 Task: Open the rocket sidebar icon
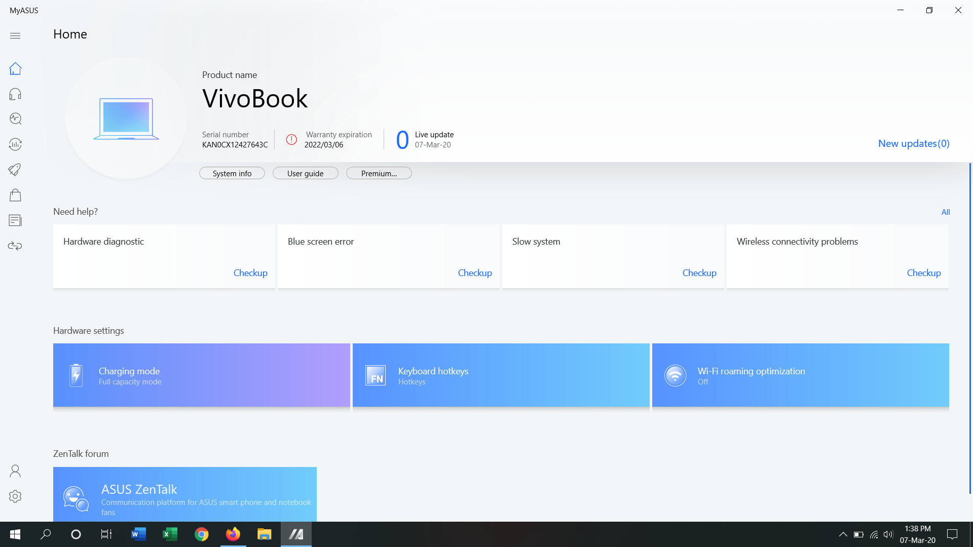coord(15,170)
